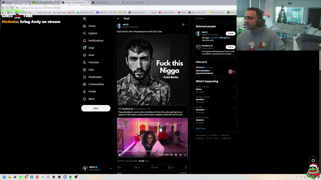Screen dimensions: 321x180
Task: Click the Search field on X
Action: coord(216,18)
